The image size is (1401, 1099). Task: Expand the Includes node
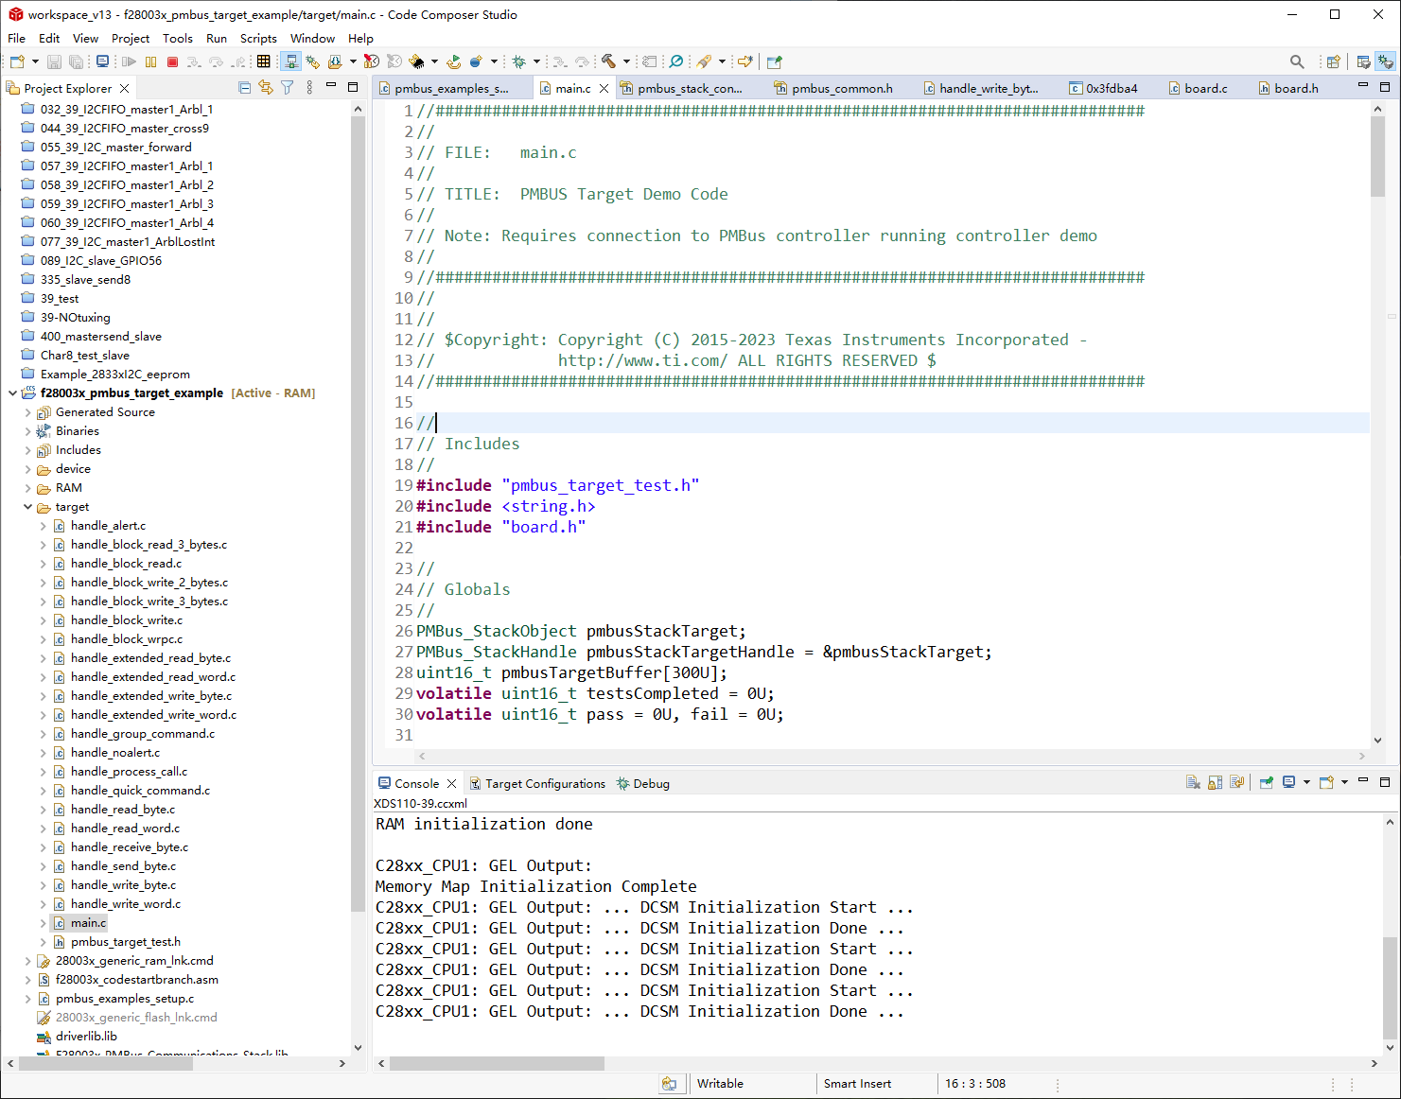(27, 450)
